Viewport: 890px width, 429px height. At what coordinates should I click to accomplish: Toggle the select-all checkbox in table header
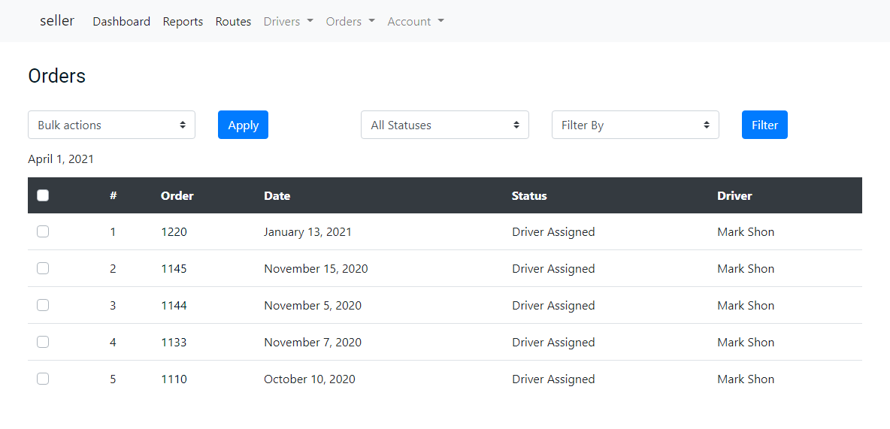pos(43,195)
